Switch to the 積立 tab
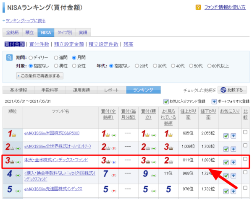 tap(29, 33)
